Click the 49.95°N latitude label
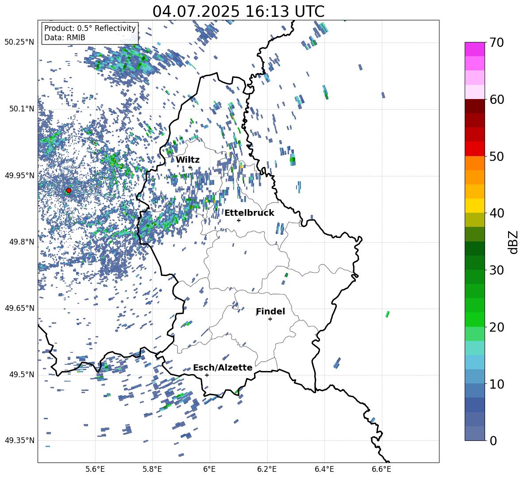Screen dimensions: 524x478 19,176
